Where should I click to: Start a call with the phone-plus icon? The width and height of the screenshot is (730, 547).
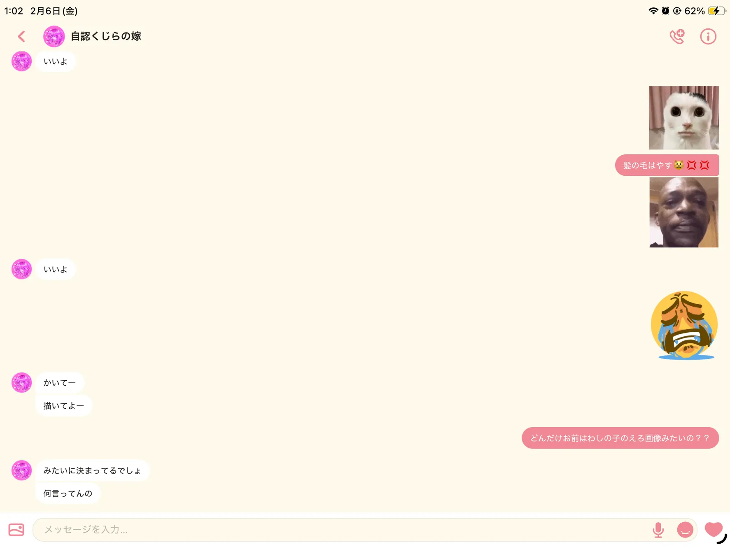point(677,36)
